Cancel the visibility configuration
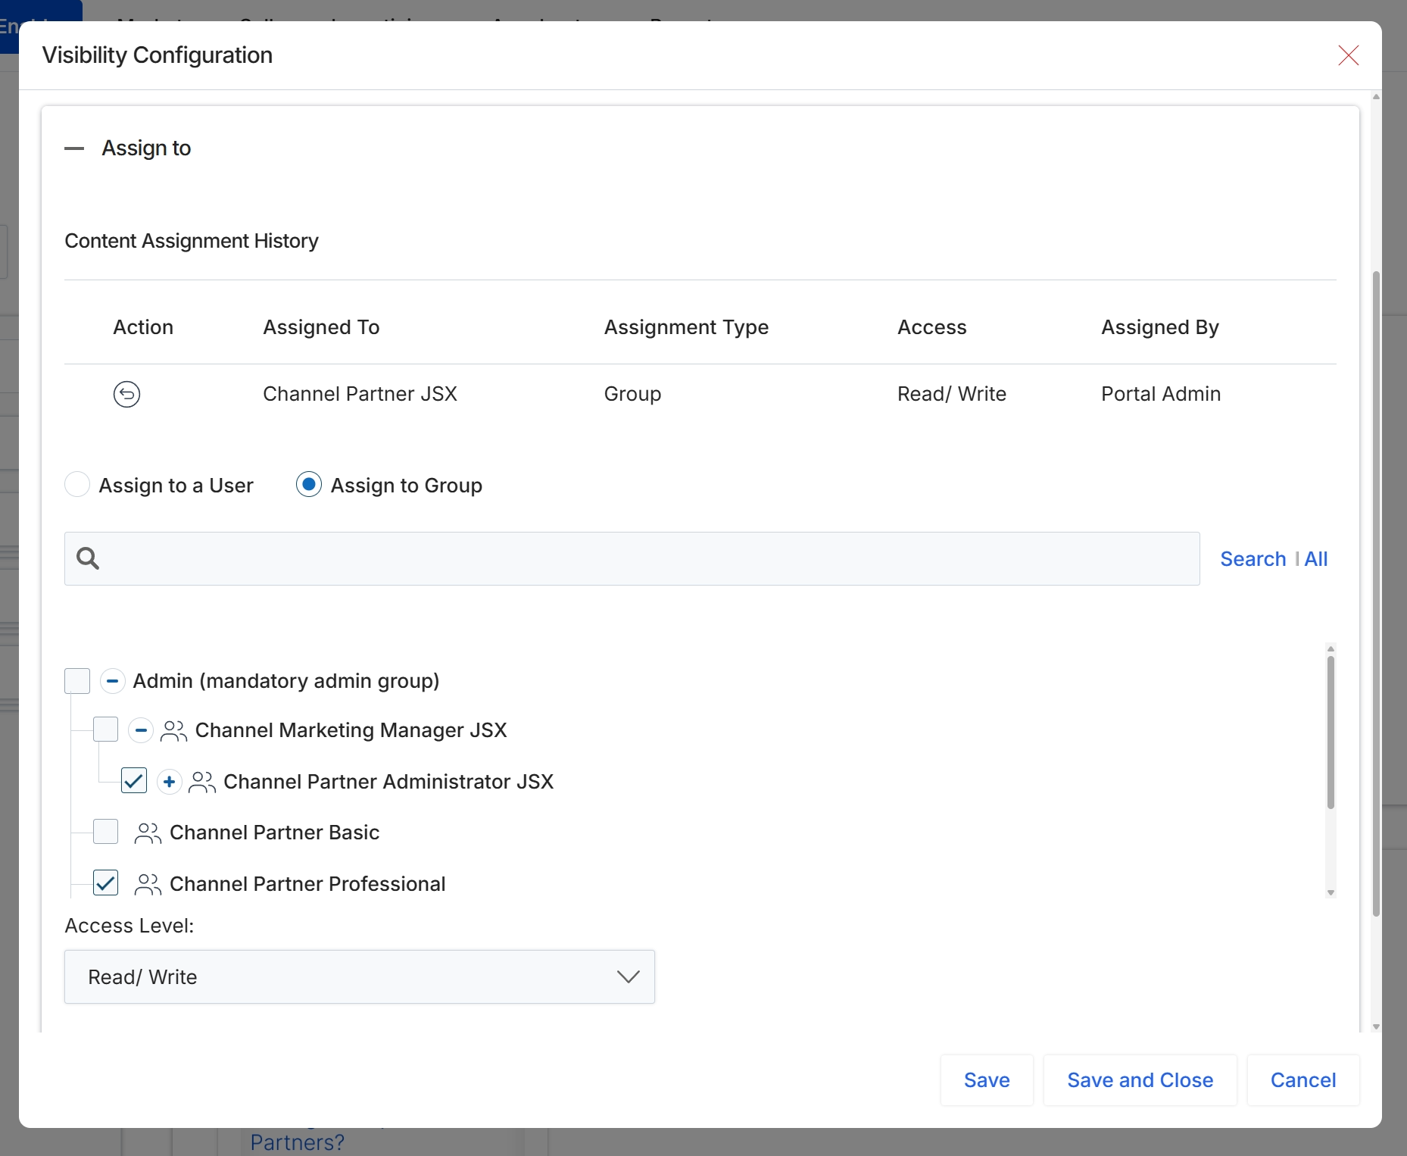Viewport: 1407px width, 1156px height. [x=1302, y=1080]
